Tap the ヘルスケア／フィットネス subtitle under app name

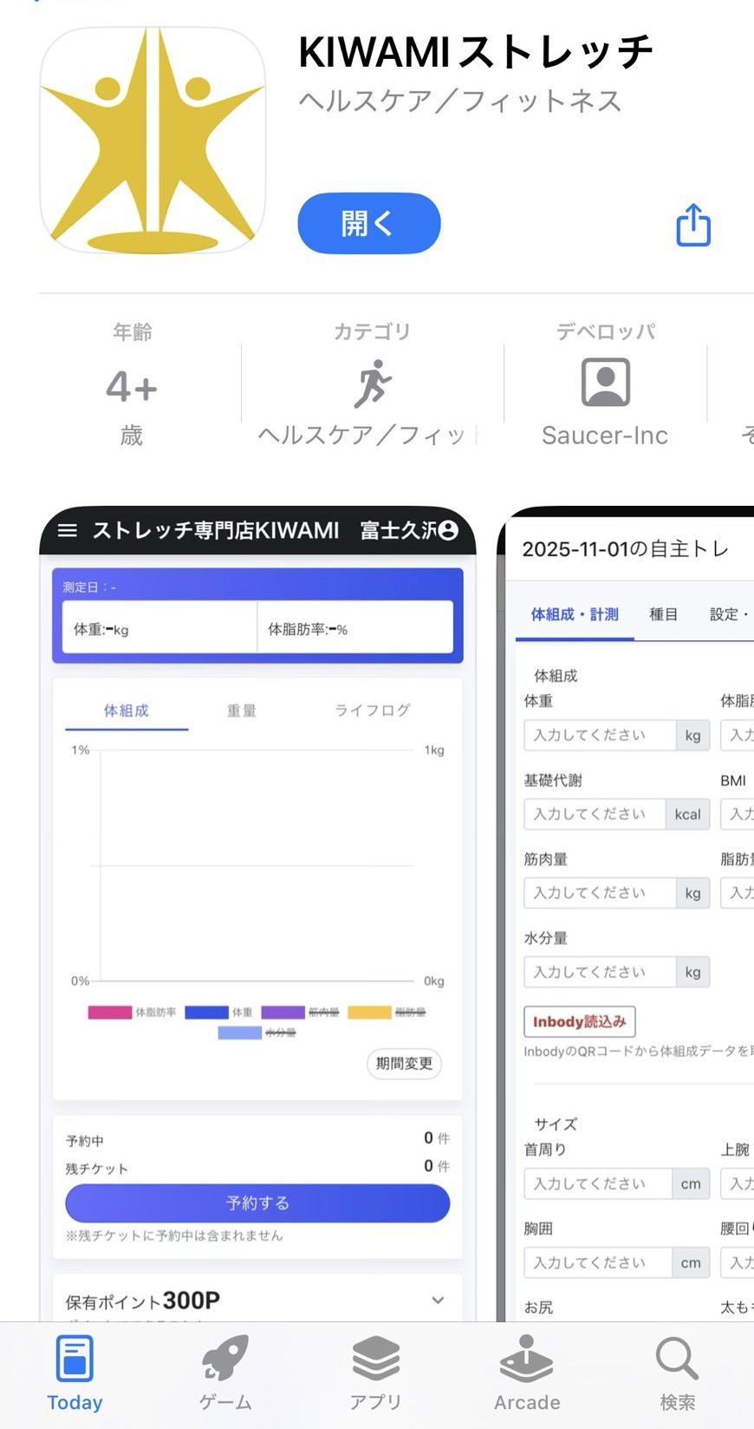coord(460,101)
